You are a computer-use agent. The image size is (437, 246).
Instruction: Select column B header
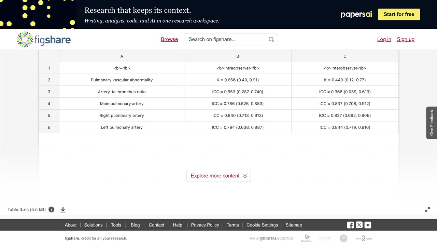click(238, 56)
